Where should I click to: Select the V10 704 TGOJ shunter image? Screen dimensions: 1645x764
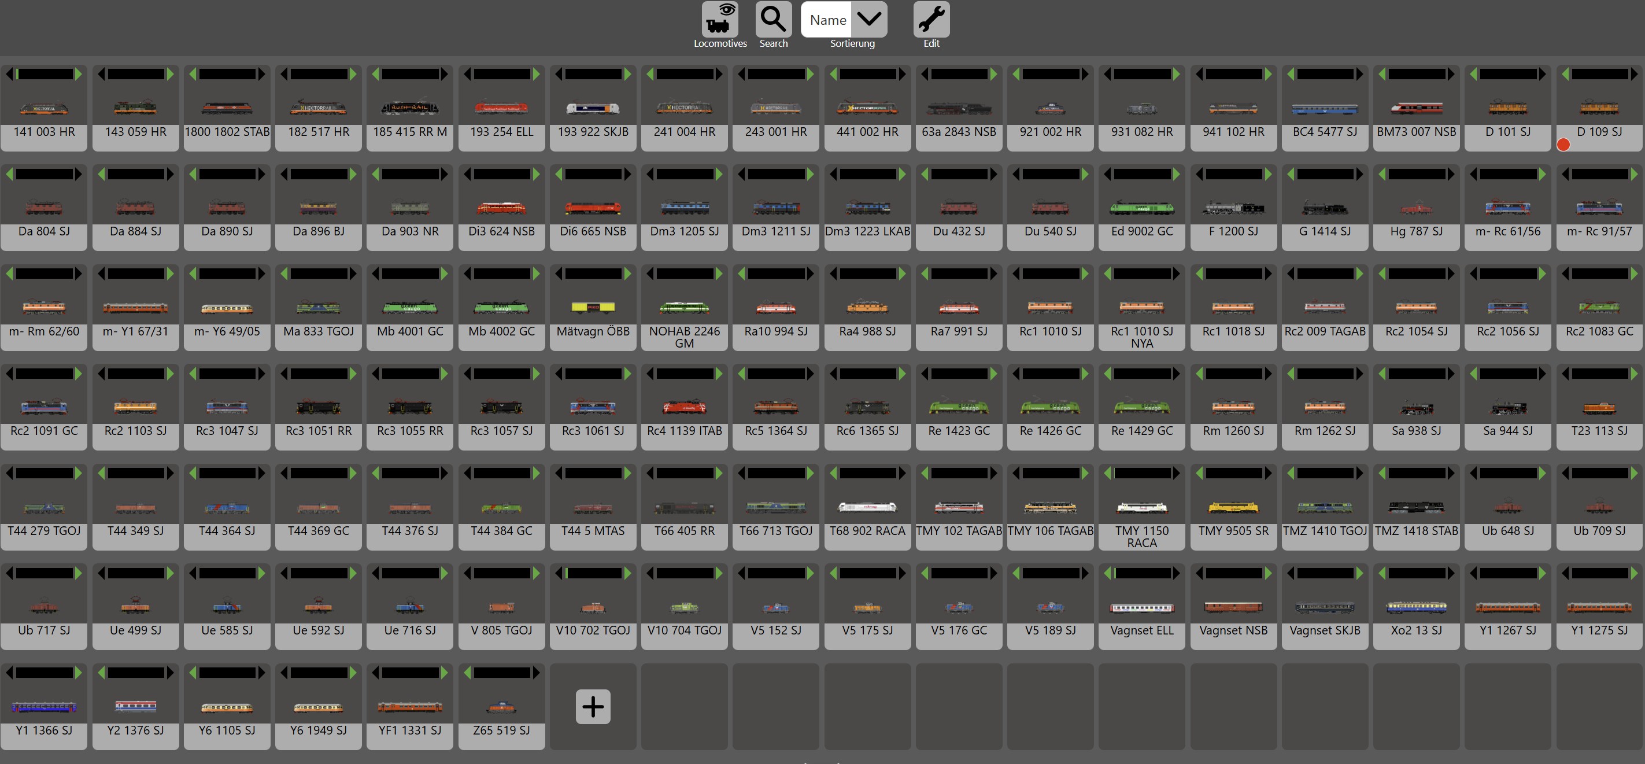pos(684,607)
